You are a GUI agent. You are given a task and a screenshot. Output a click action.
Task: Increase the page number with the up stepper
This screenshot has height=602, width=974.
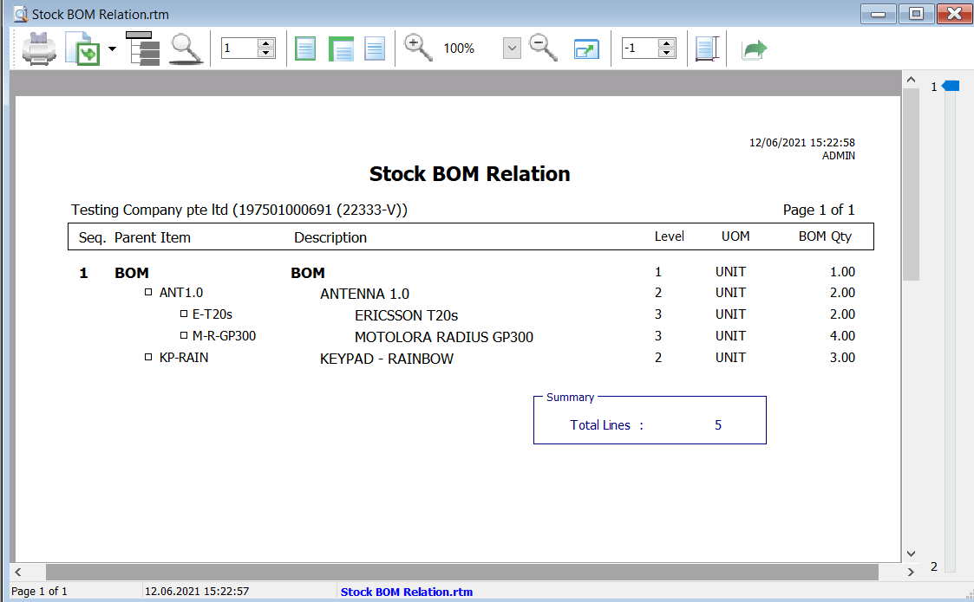pos(267,43)
